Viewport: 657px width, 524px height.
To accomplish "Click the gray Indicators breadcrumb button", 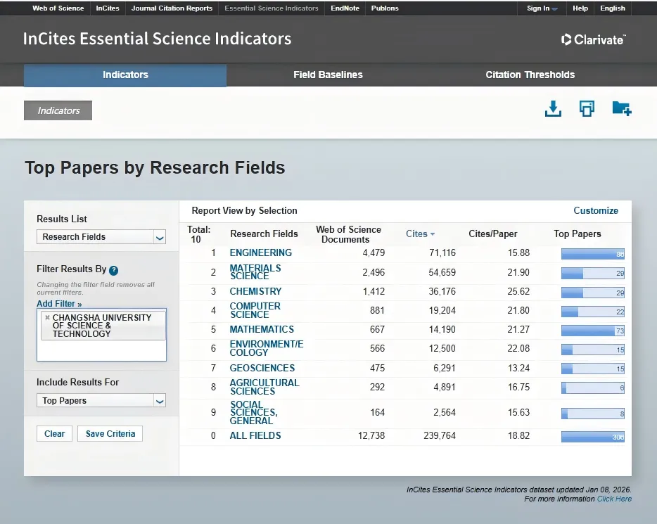I will pos(58,110).
